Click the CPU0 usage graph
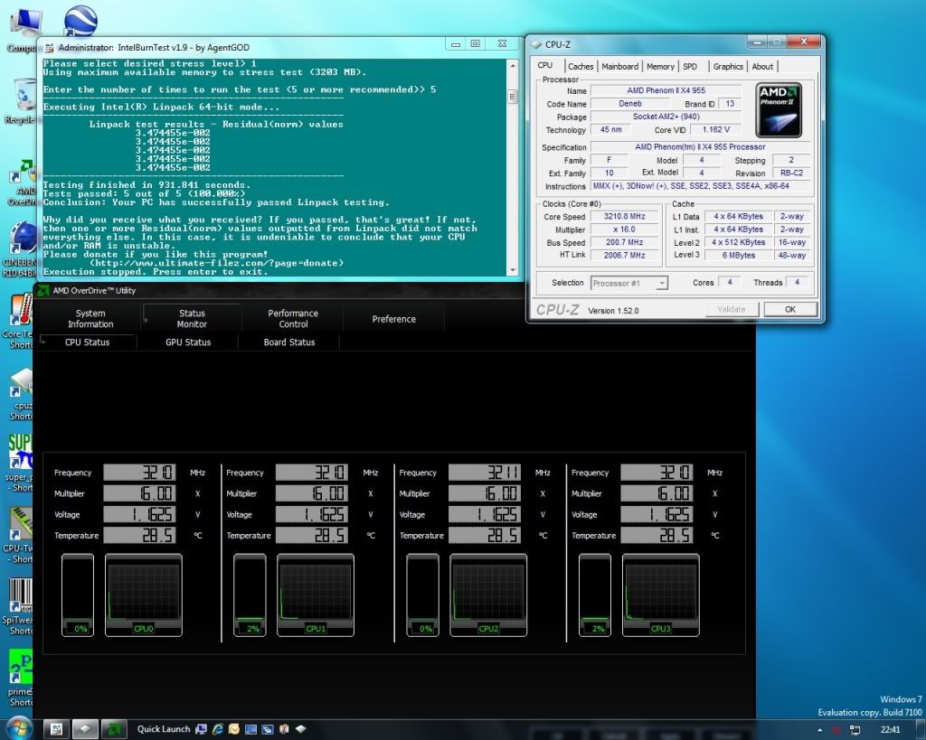The height and width of the screenshot is (740, 926). (144, 595)
